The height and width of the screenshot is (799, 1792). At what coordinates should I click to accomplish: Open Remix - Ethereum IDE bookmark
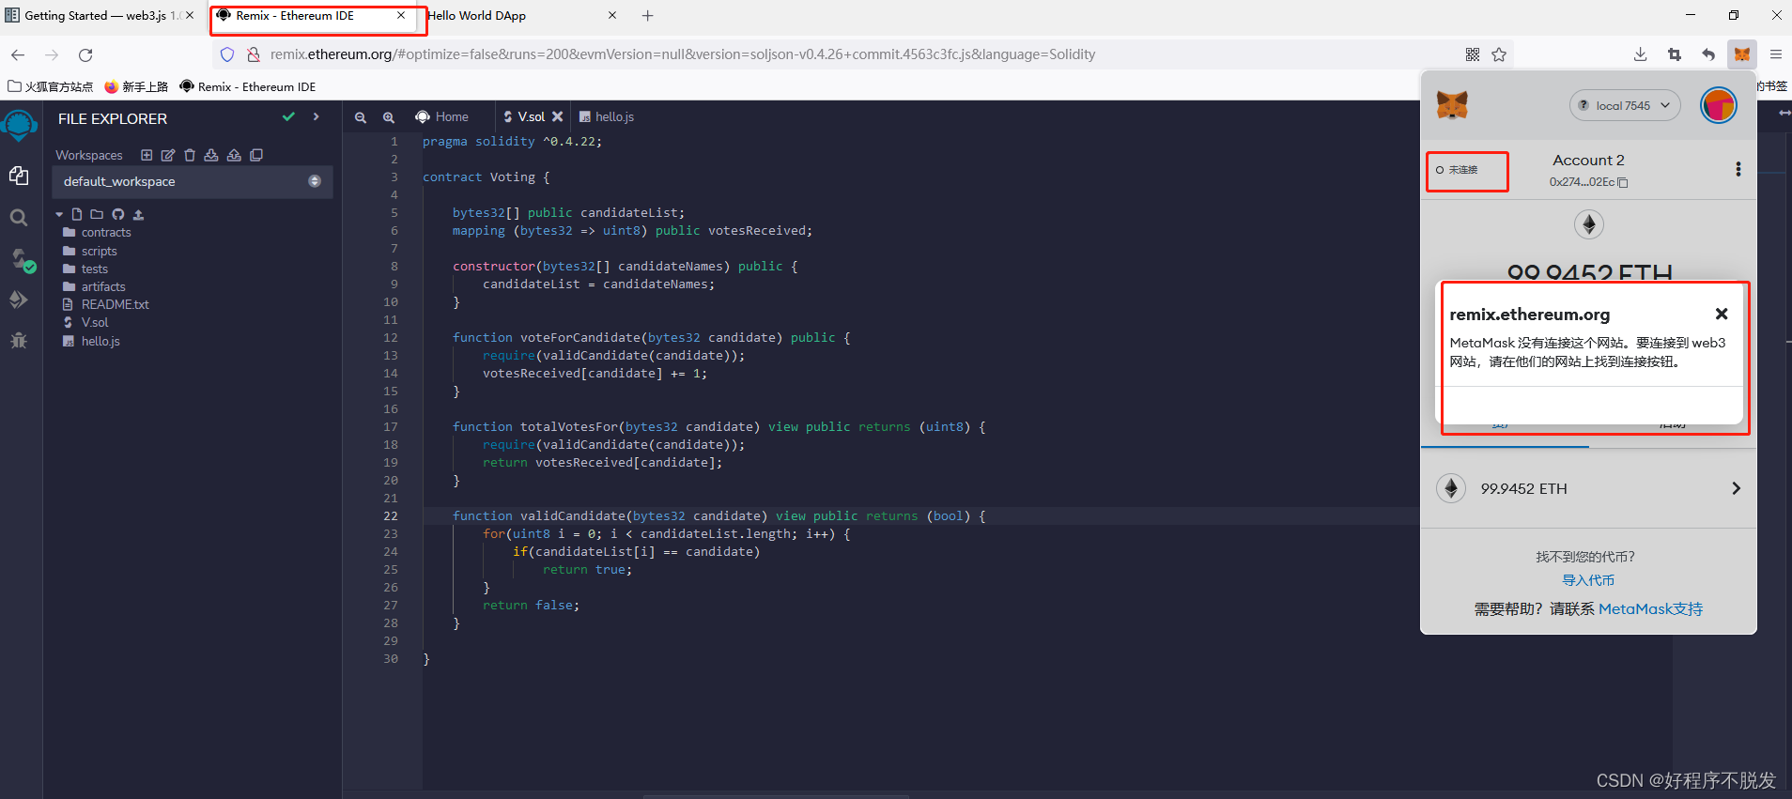coord(248,86)
